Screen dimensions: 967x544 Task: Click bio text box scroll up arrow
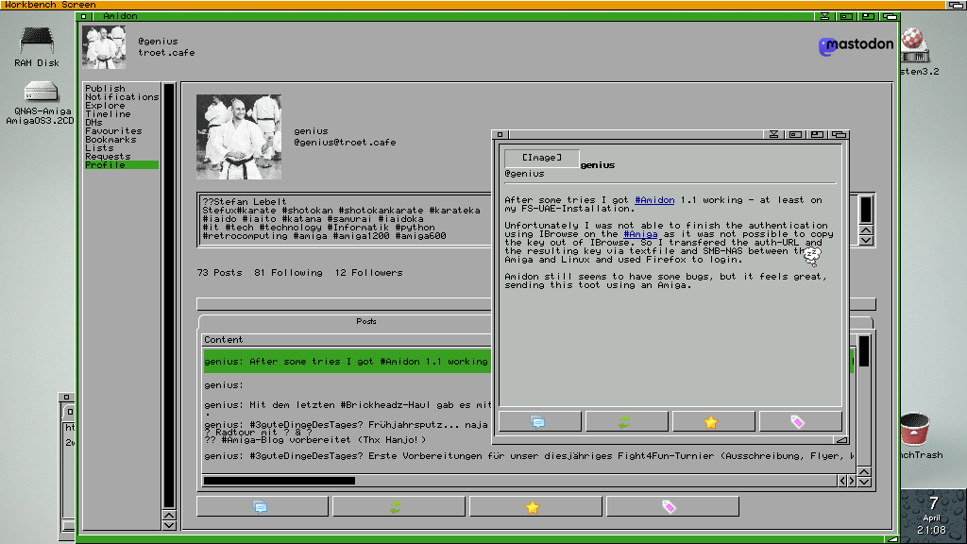(866, 230)
